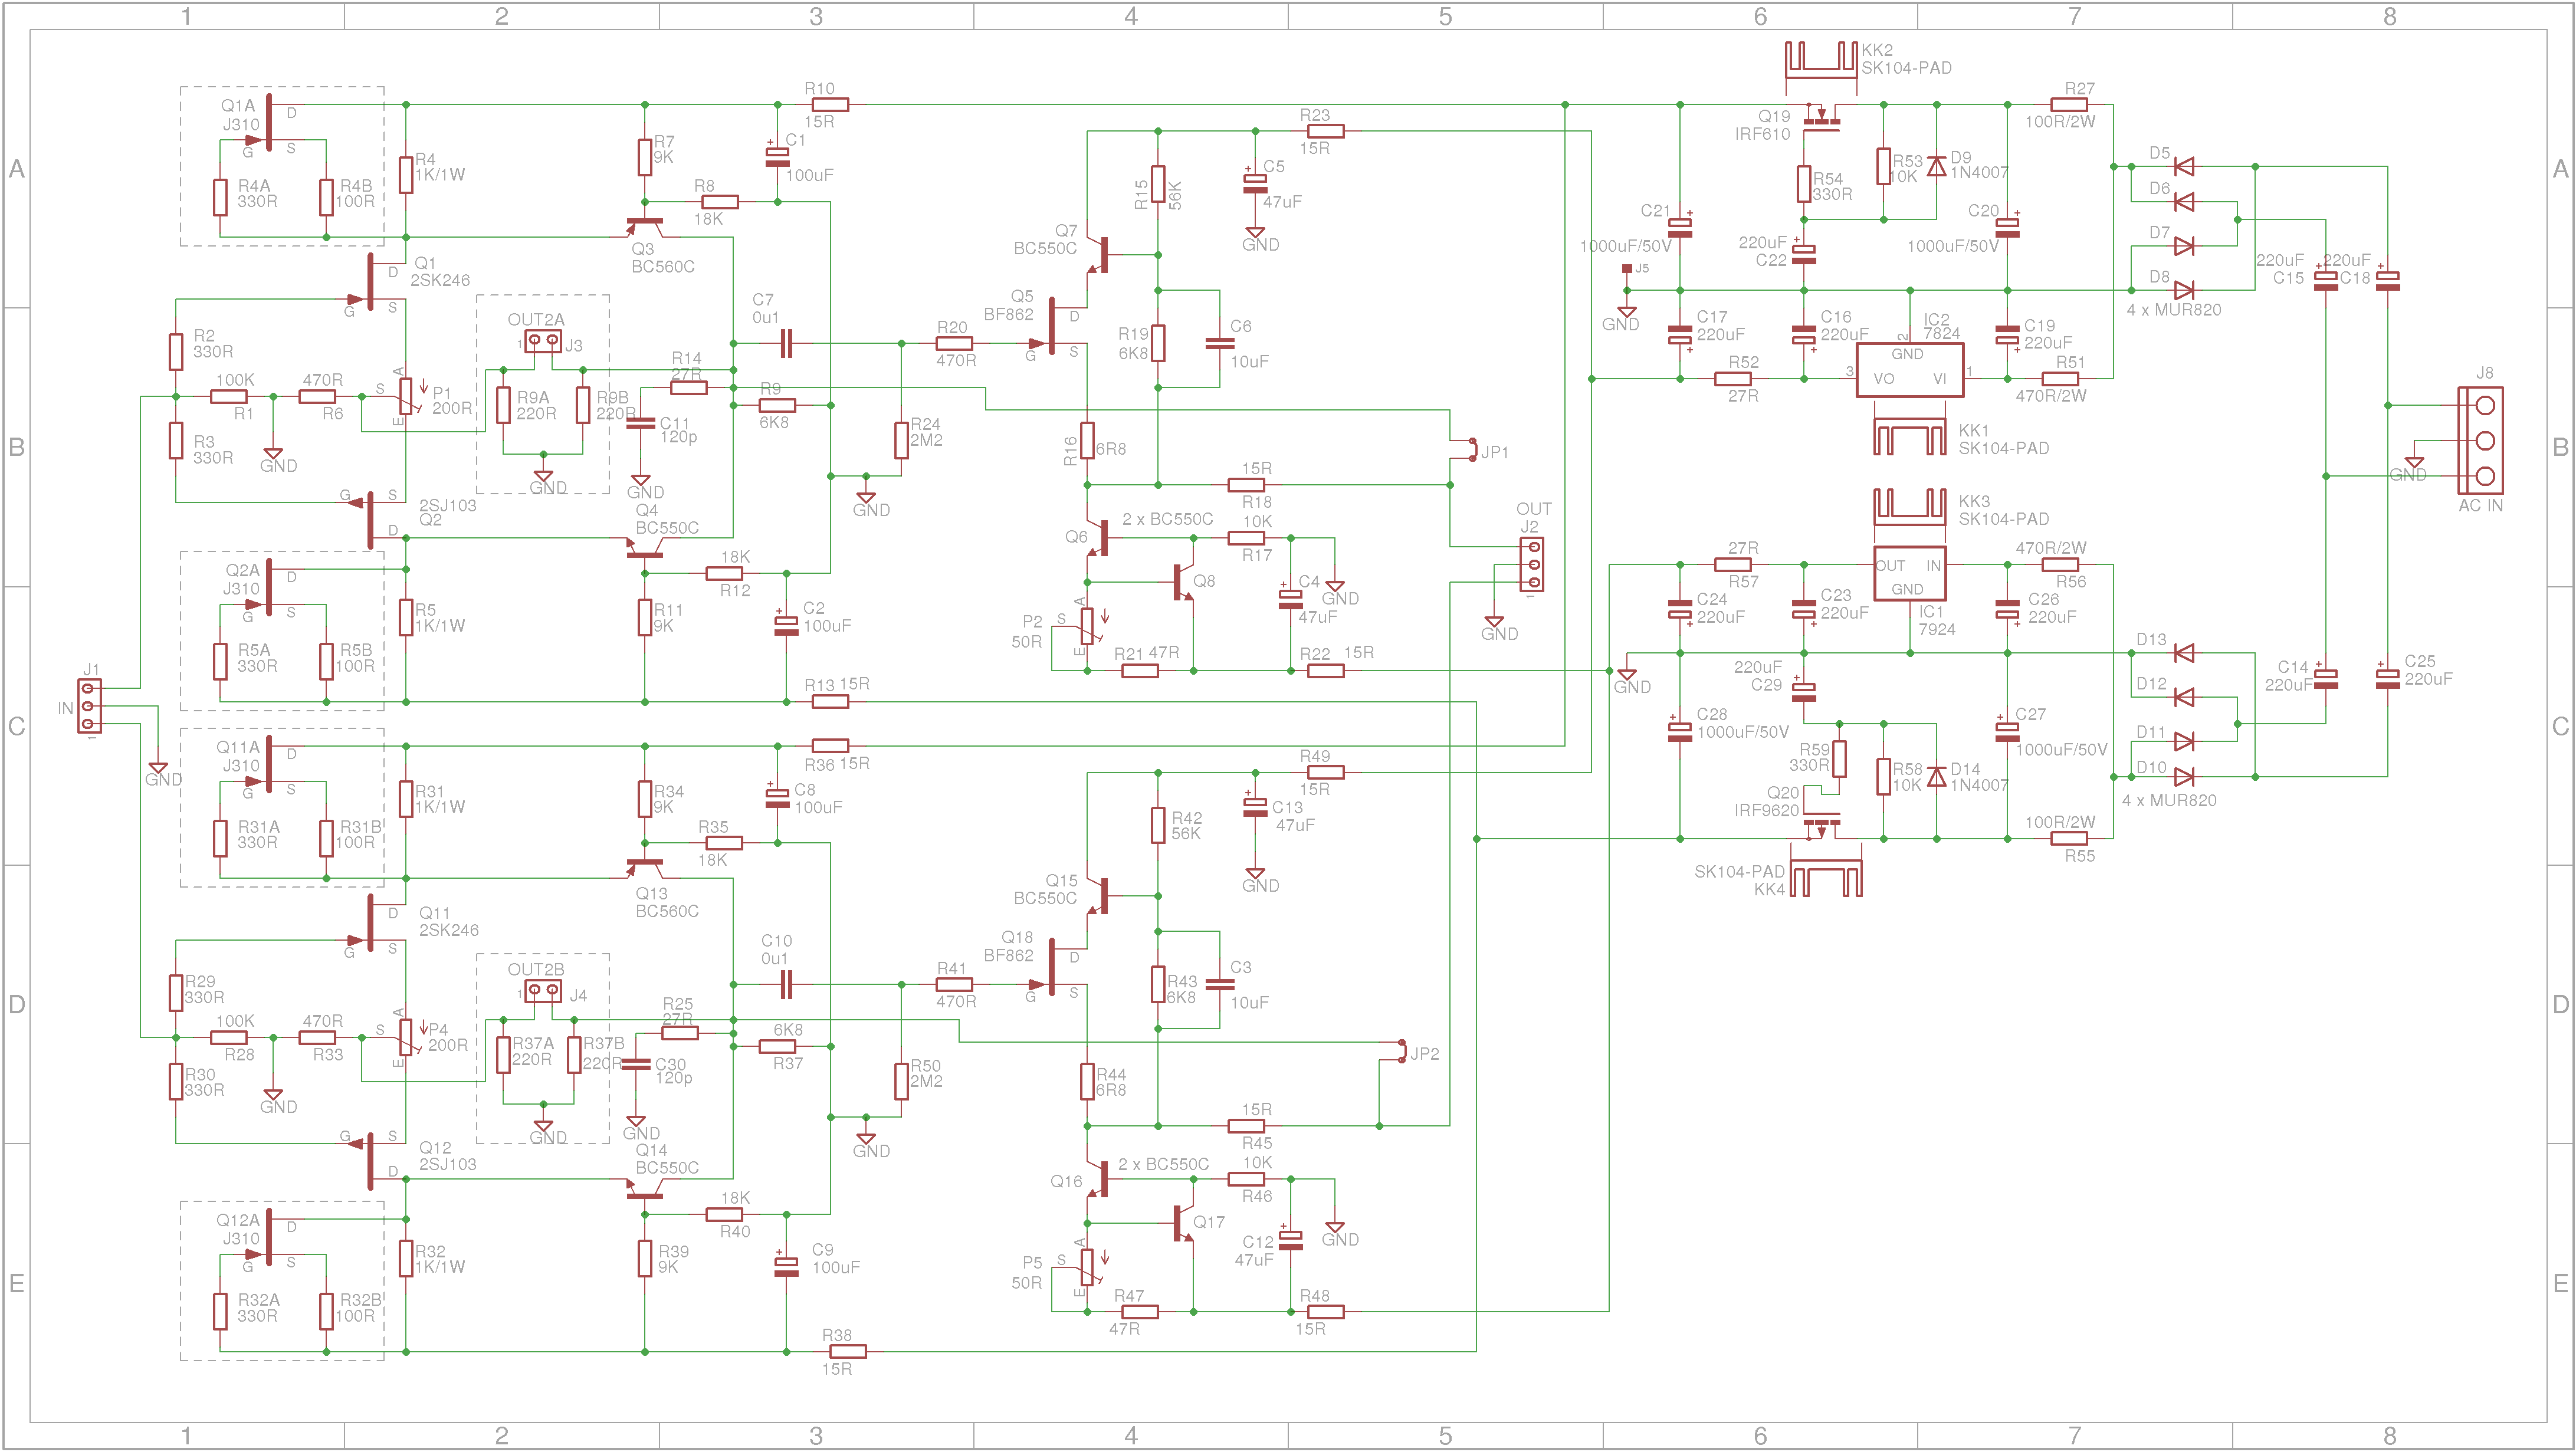
Task: Select the D5 rectifier diode symbol
Action: 2184,166
